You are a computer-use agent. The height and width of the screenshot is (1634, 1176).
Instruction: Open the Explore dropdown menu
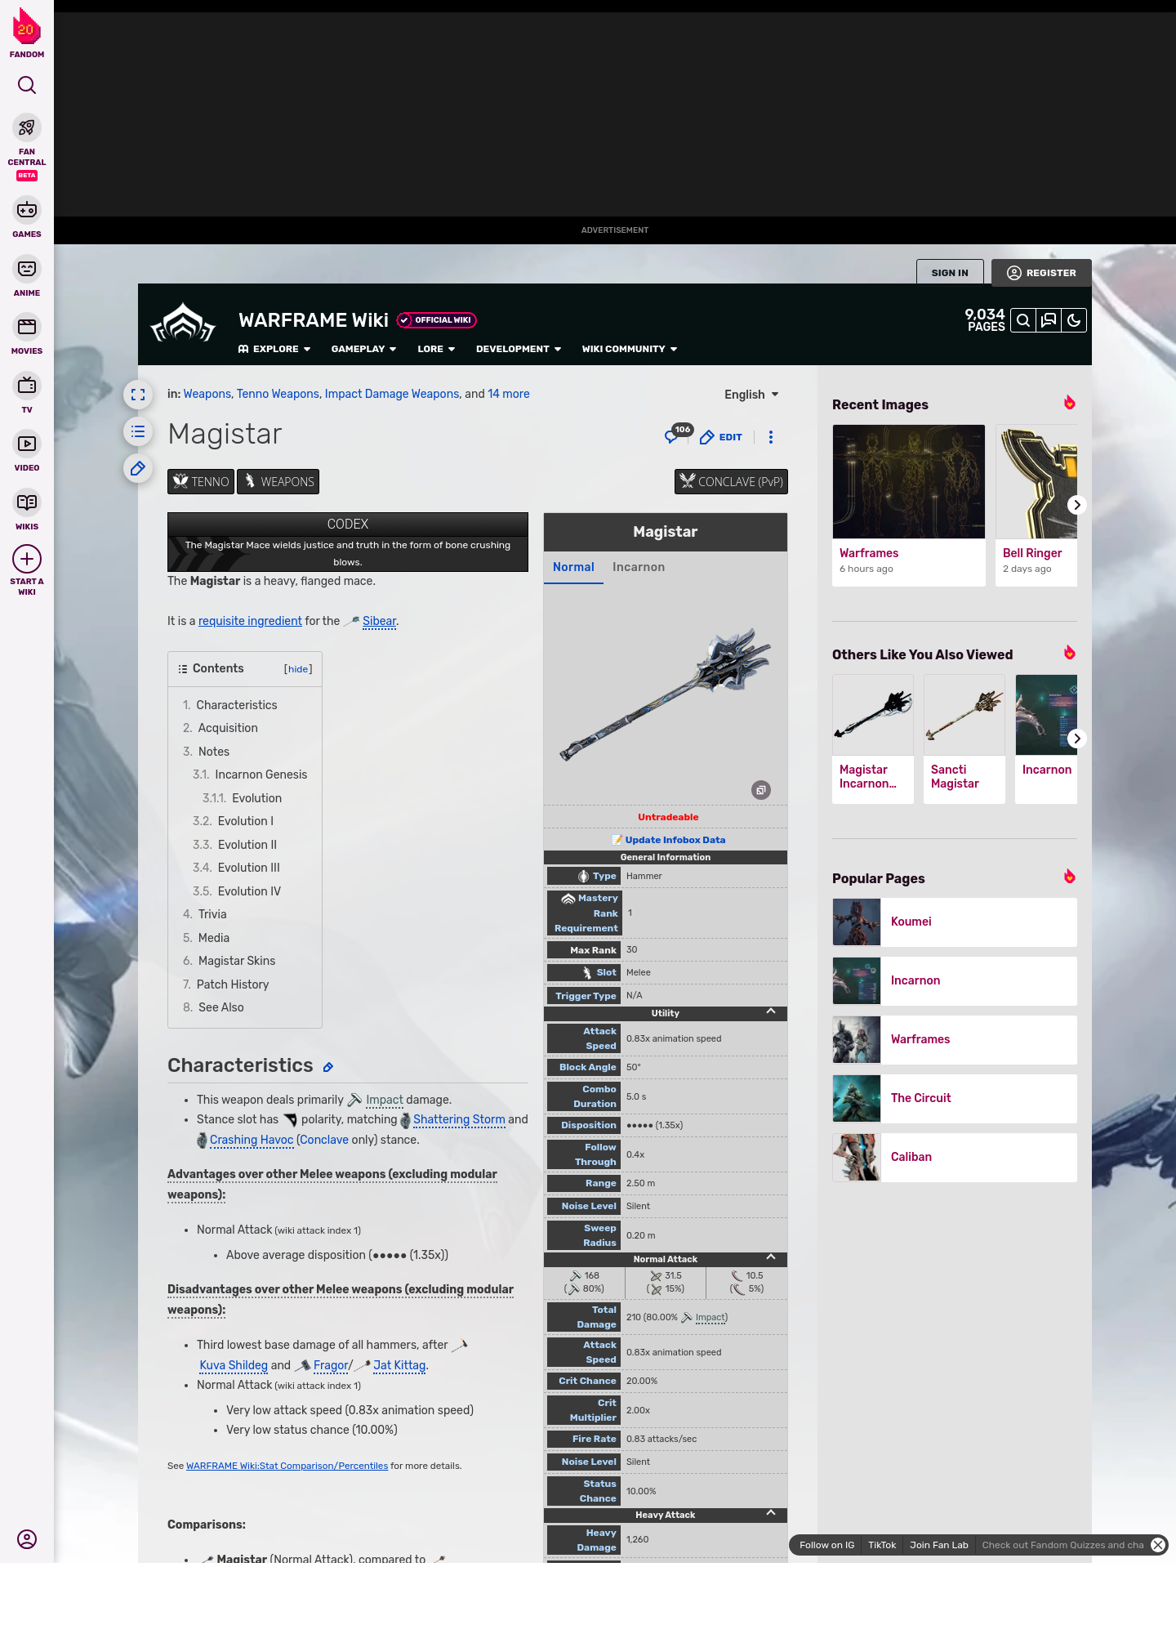coord(274,349)
